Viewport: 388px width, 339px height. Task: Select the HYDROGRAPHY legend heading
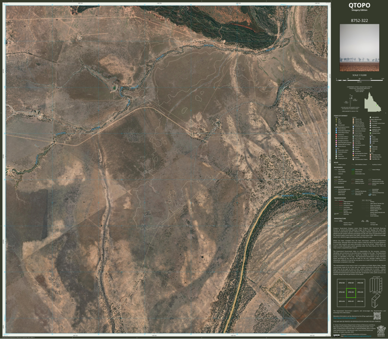pos(339,187)
